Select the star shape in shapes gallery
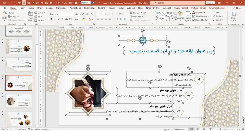Screen dimensions: 245x131 (x=173, y=20)
